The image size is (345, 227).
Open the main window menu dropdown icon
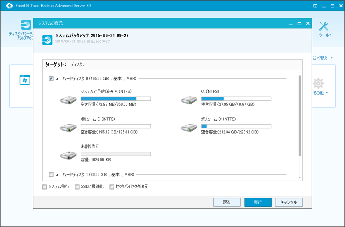[x=315, y=6]
